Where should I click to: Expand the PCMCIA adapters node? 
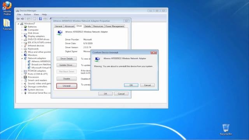(x=22, y=71)
